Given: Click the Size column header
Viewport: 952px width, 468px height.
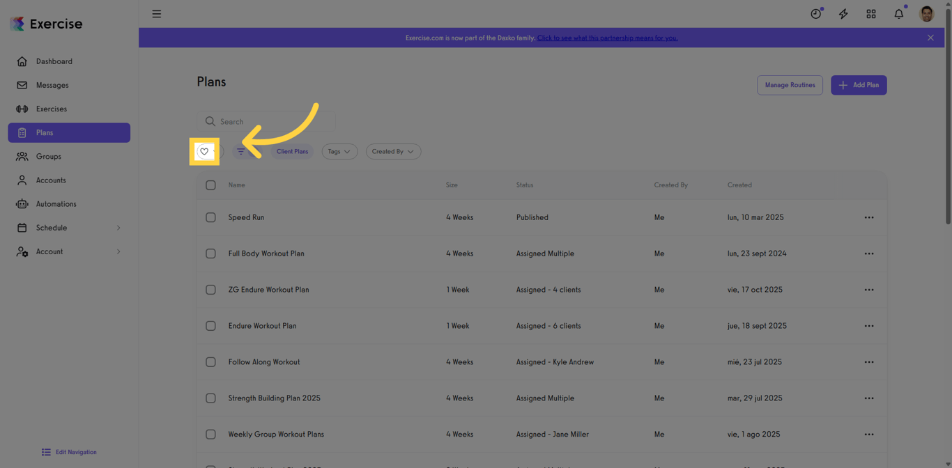Looking at the screenshot, I should tap(452, 185).
